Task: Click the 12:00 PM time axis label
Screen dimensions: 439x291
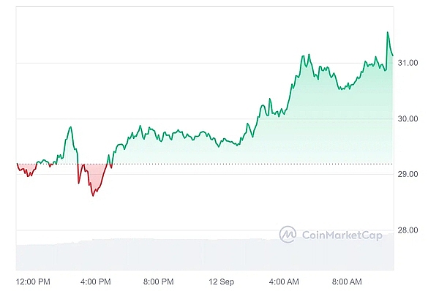Action: [33, 281]
